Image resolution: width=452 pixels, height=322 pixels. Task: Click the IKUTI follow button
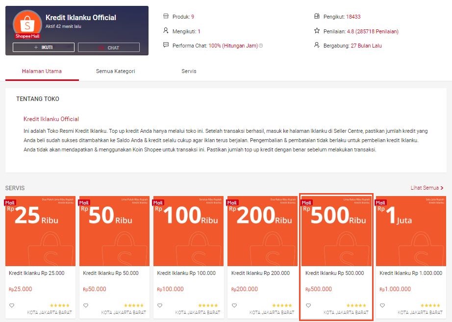[44, 47]
